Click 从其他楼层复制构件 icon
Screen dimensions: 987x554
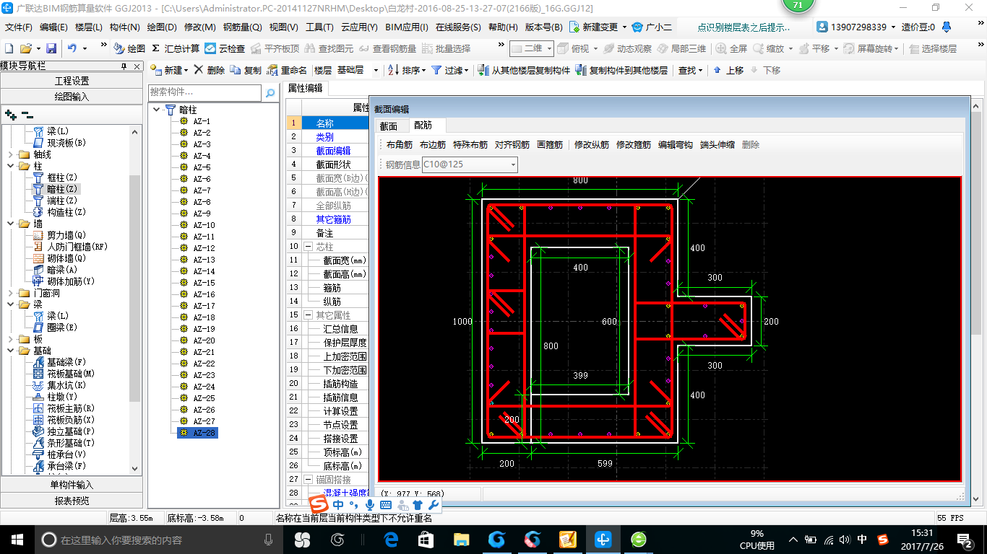click(x=483, y=70)
